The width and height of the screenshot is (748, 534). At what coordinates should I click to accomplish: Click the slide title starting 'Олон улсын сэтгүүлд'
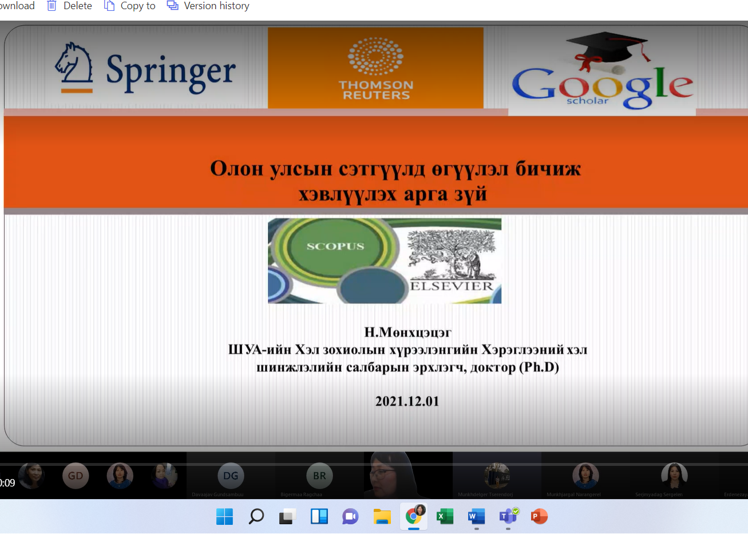pos(395,181)
